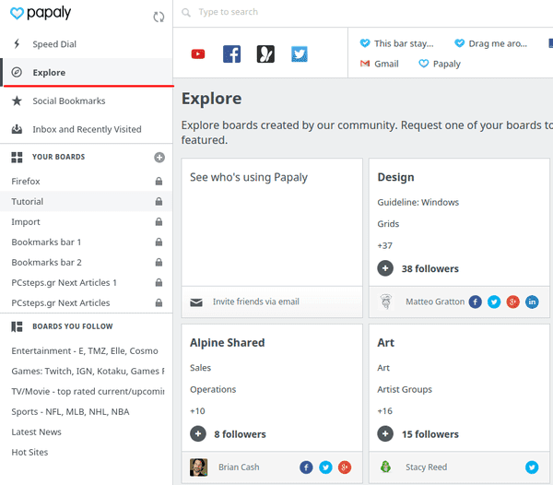Follow the Art board plus button

coord(385,434)
